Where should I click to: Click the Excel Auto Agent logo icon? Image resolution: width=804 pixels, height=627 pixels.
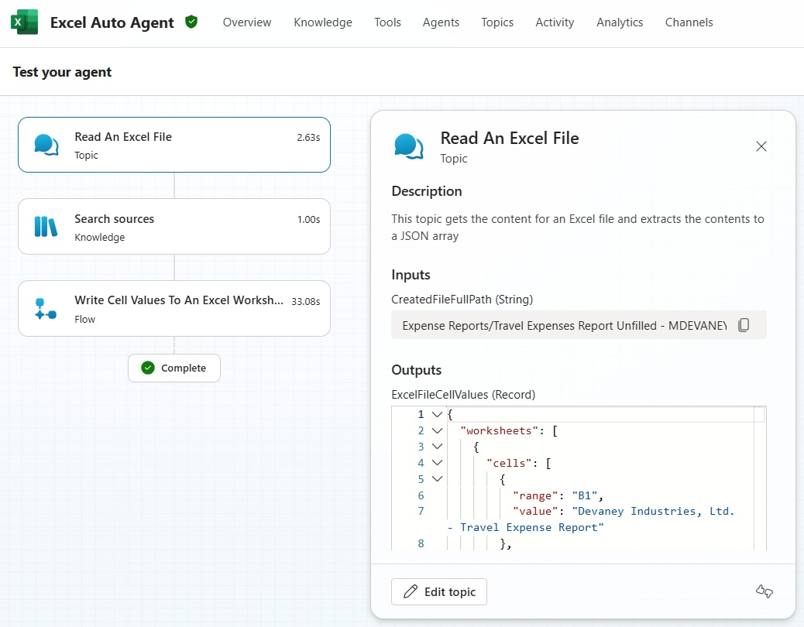(25, 22)
